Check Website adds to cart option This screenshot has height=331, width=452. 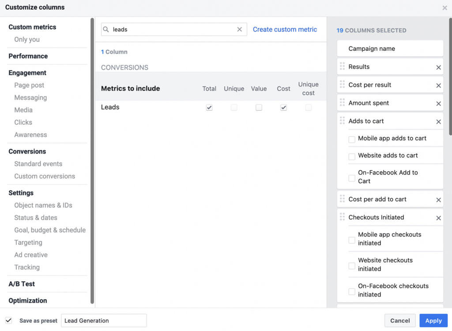(352, 157)
